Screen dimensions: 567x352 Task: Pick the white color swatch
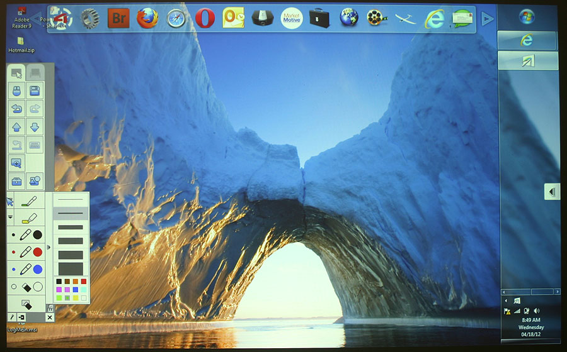84,298
